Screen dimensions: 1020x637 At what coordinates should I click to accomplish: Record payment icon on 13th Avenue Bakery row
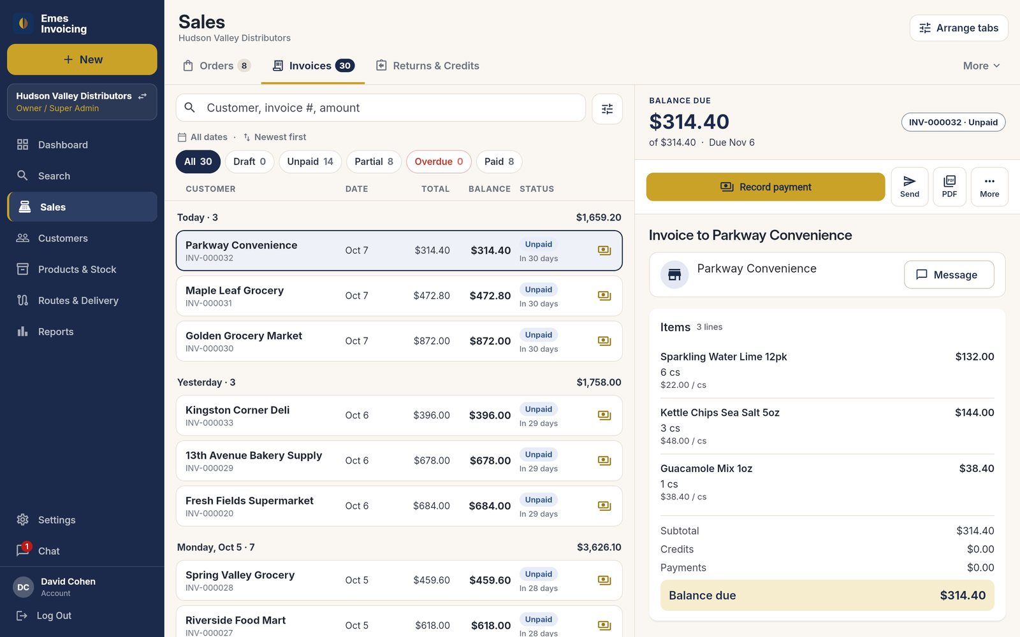click(x=604, y=461)
